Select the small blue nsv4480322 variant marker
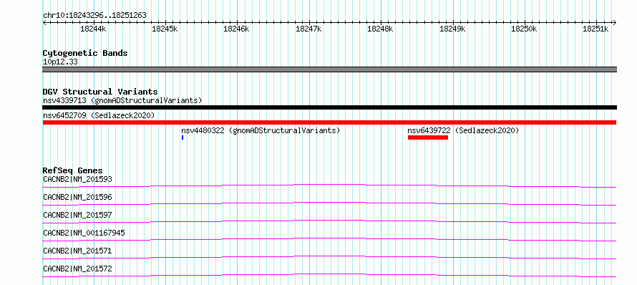This screenshot has width=637, height=285. [183, 137]
